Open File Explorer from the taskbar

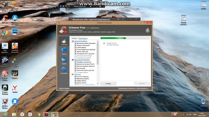tap(14, 114)
